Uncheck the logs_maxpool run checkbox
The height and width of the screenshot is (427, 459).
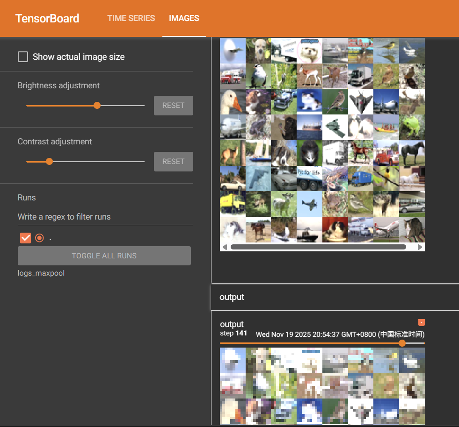[x=25, y=238]
